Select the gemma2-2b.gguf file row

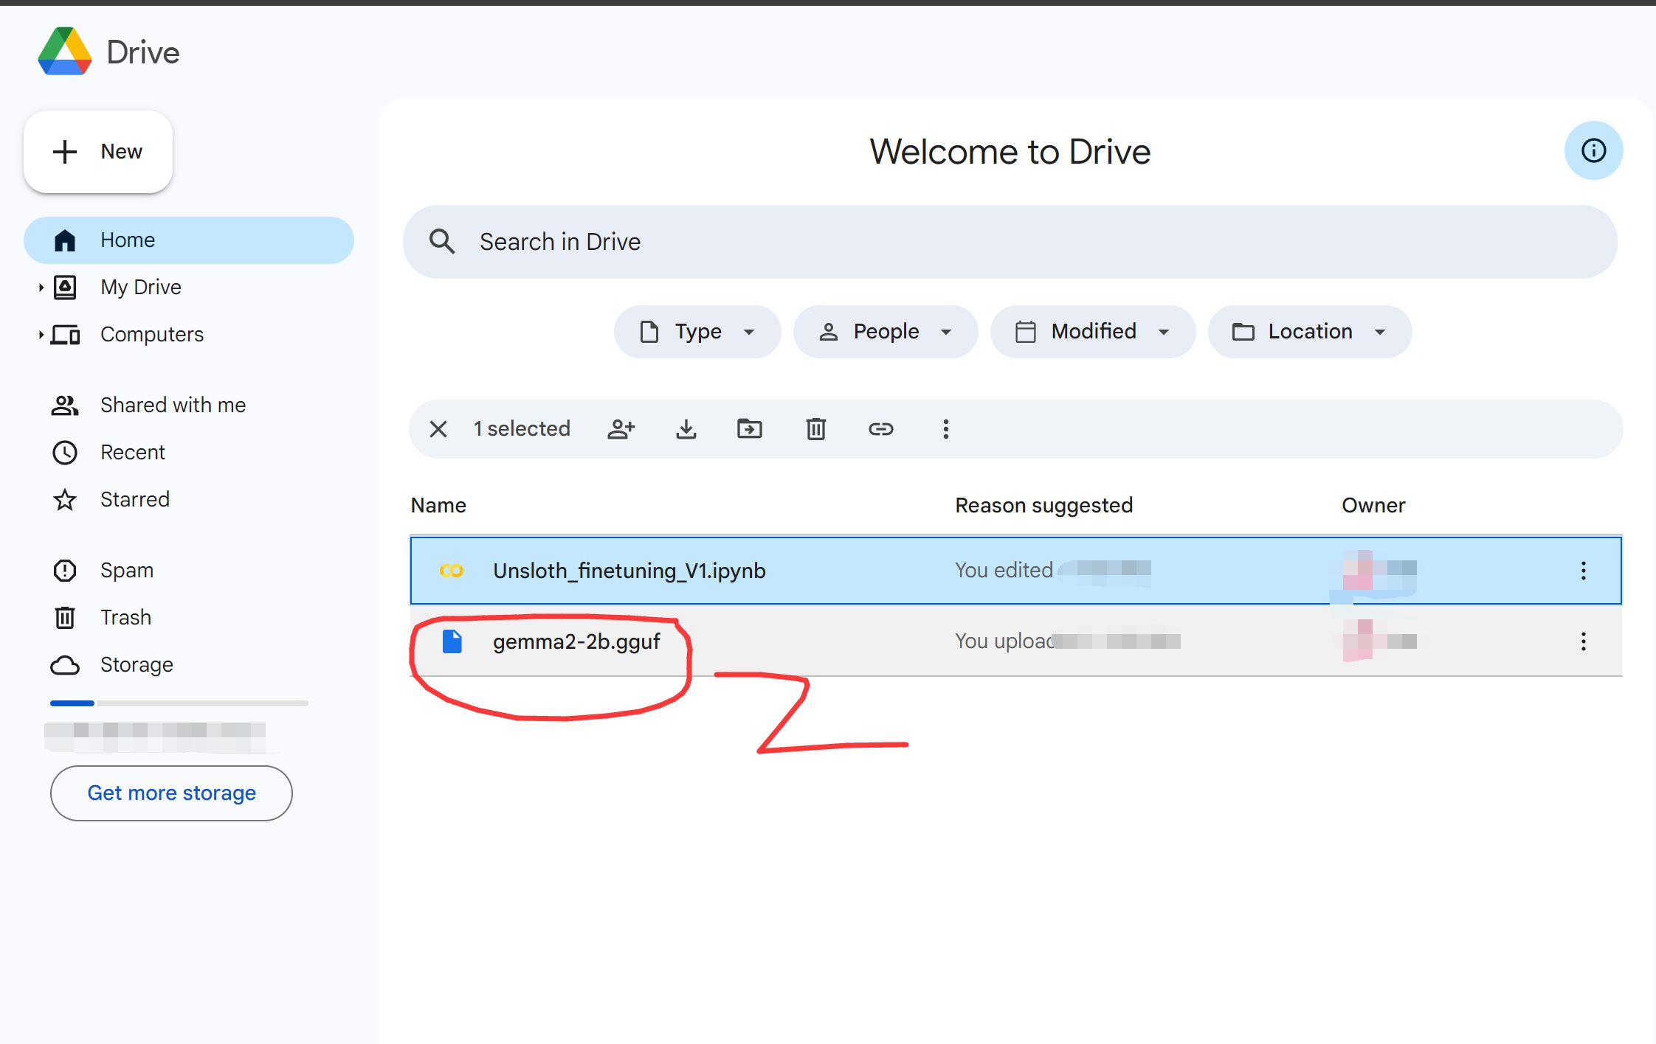(x=1015, y=641)
